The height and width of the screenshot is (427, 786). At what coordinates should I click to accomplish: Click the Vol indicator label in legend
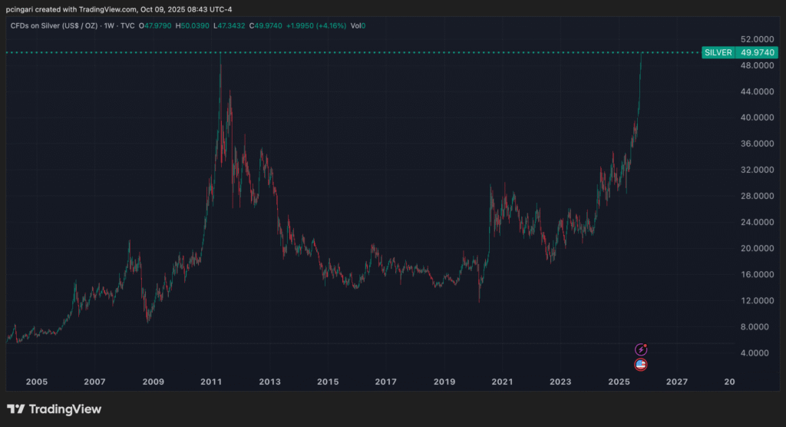point(354,25)
